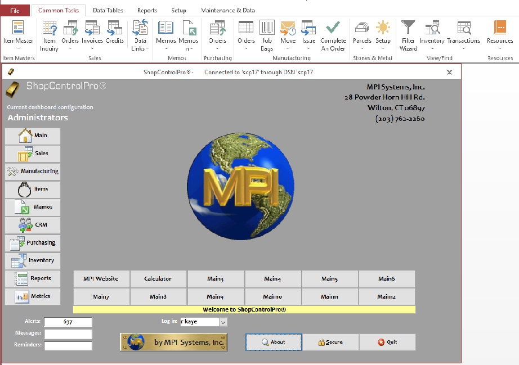
Task: Click the Credits icon in the ribbon
Action: click(x=114, y=34)
